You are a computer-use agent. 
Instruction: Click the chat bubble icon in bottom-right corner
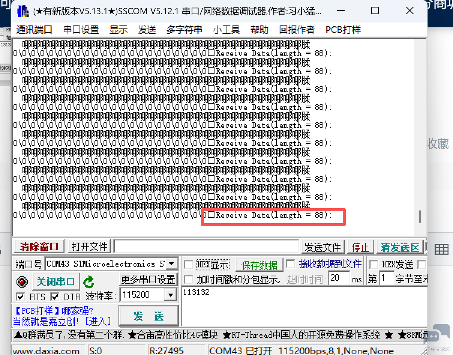coord(437,334)
